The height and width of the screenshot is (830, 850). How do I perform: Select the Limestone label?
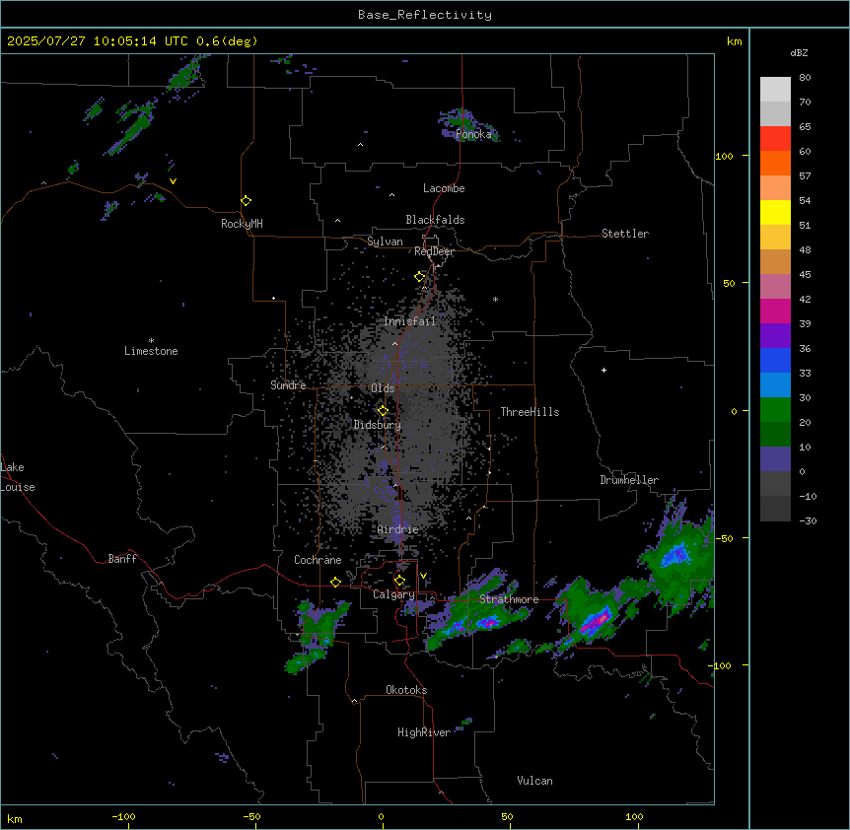pyautogui.click(x=151, y=351)
